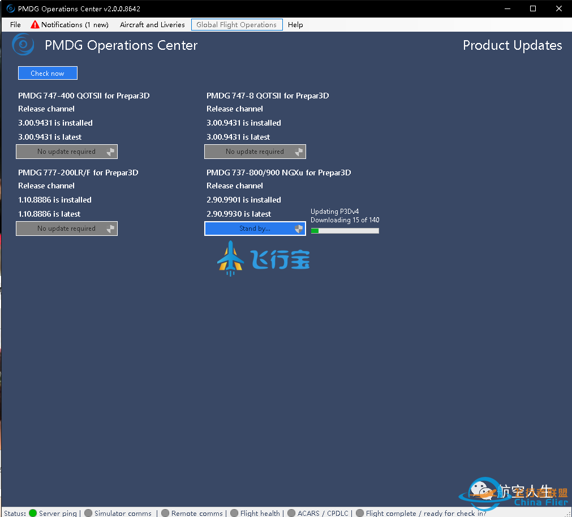Click No update required for 747-8 QOTSII
572x517 pixels.
coord(255,152)
